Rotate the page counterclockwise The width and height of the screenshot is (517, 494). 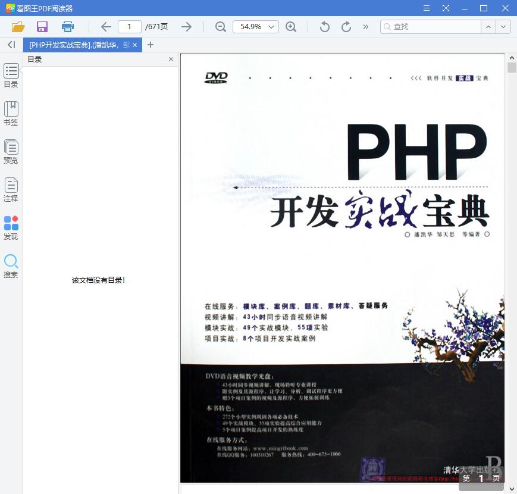click(324, 27)
